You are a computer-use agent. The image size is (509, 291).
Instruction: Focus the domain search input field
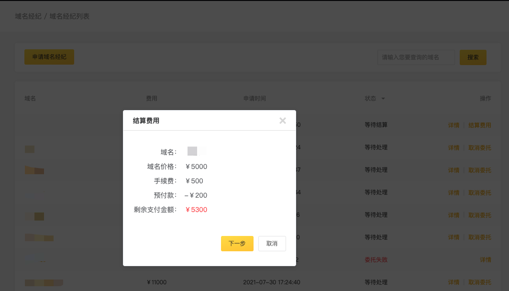pyautogui.click(x=416, y=57)
